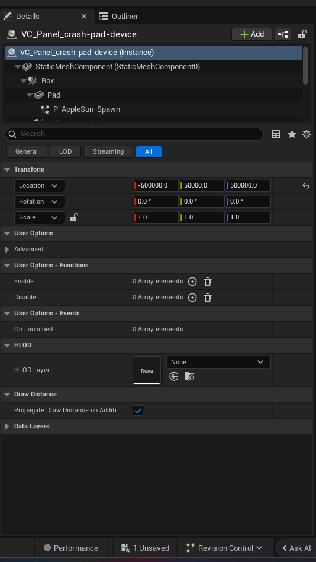
Task: Click the components list scrollbar
Action: click(305, 66)
